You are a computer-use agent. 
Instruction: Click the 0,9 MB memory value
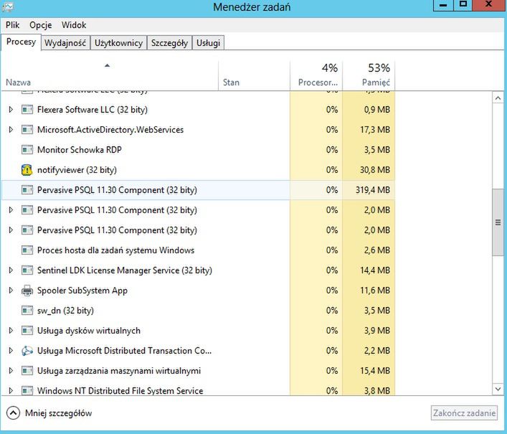377,110
